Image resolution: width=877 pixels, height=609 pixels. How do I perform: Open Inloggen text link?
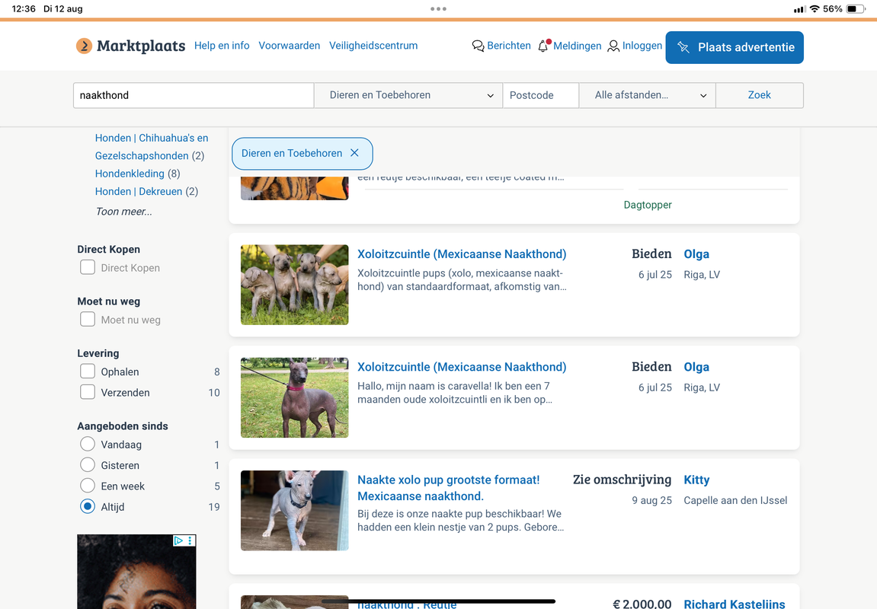(x=642, y=46)
